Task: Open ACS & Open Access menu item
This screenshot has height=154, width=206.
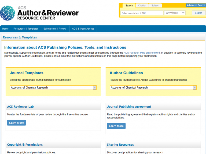Action: pos(83,29)
